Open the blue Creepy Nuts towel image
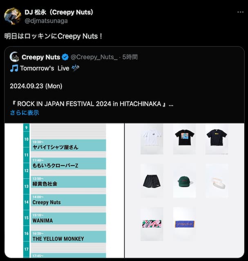The height and width of the screenshot is (261, 248). tap(184, 223)
